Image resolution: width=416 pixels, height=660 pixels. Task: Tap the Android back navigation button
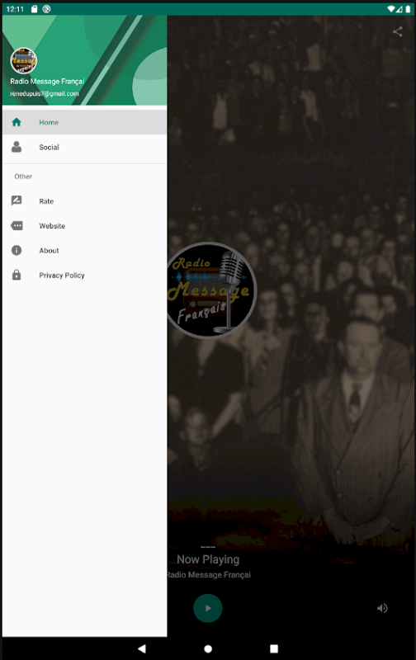142,648
